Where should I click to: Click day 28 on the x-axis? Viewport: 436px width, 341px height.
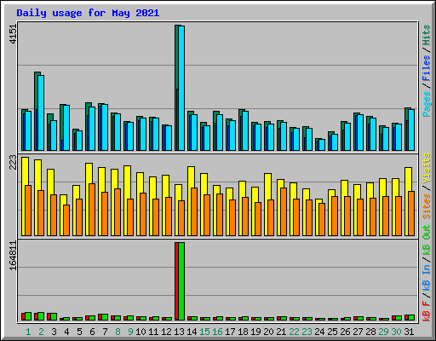[x=370, y=332]
